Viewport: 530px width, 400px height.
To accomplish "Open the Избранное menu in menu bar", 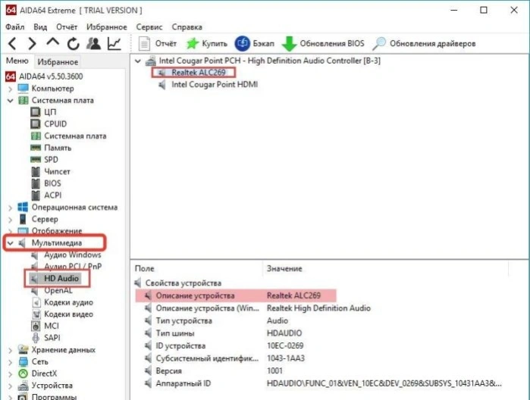I will point(107,27).
